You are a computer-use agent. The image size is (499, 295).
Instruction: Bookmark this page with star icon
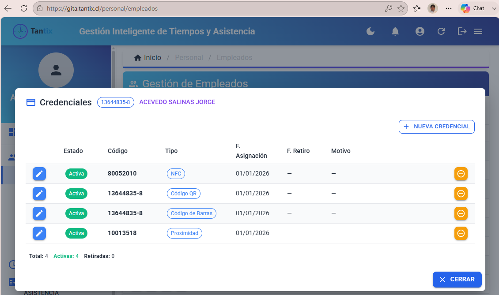(x=401, y=8)
